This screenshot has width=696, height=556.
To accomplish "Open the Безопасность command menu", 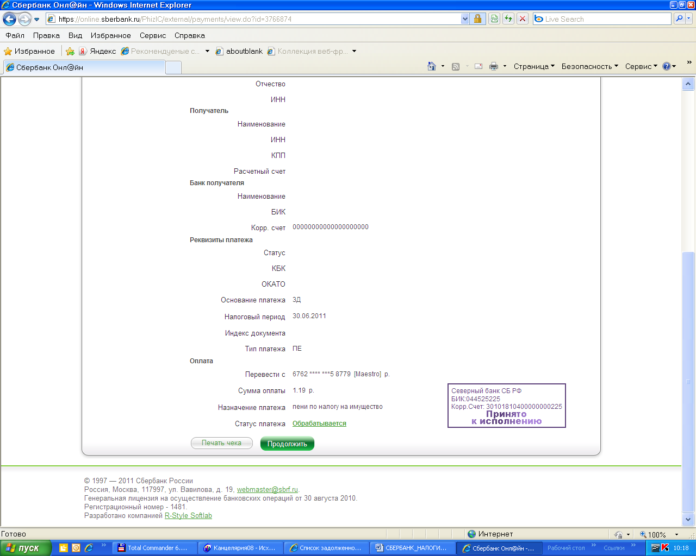I will coord(590,66).
